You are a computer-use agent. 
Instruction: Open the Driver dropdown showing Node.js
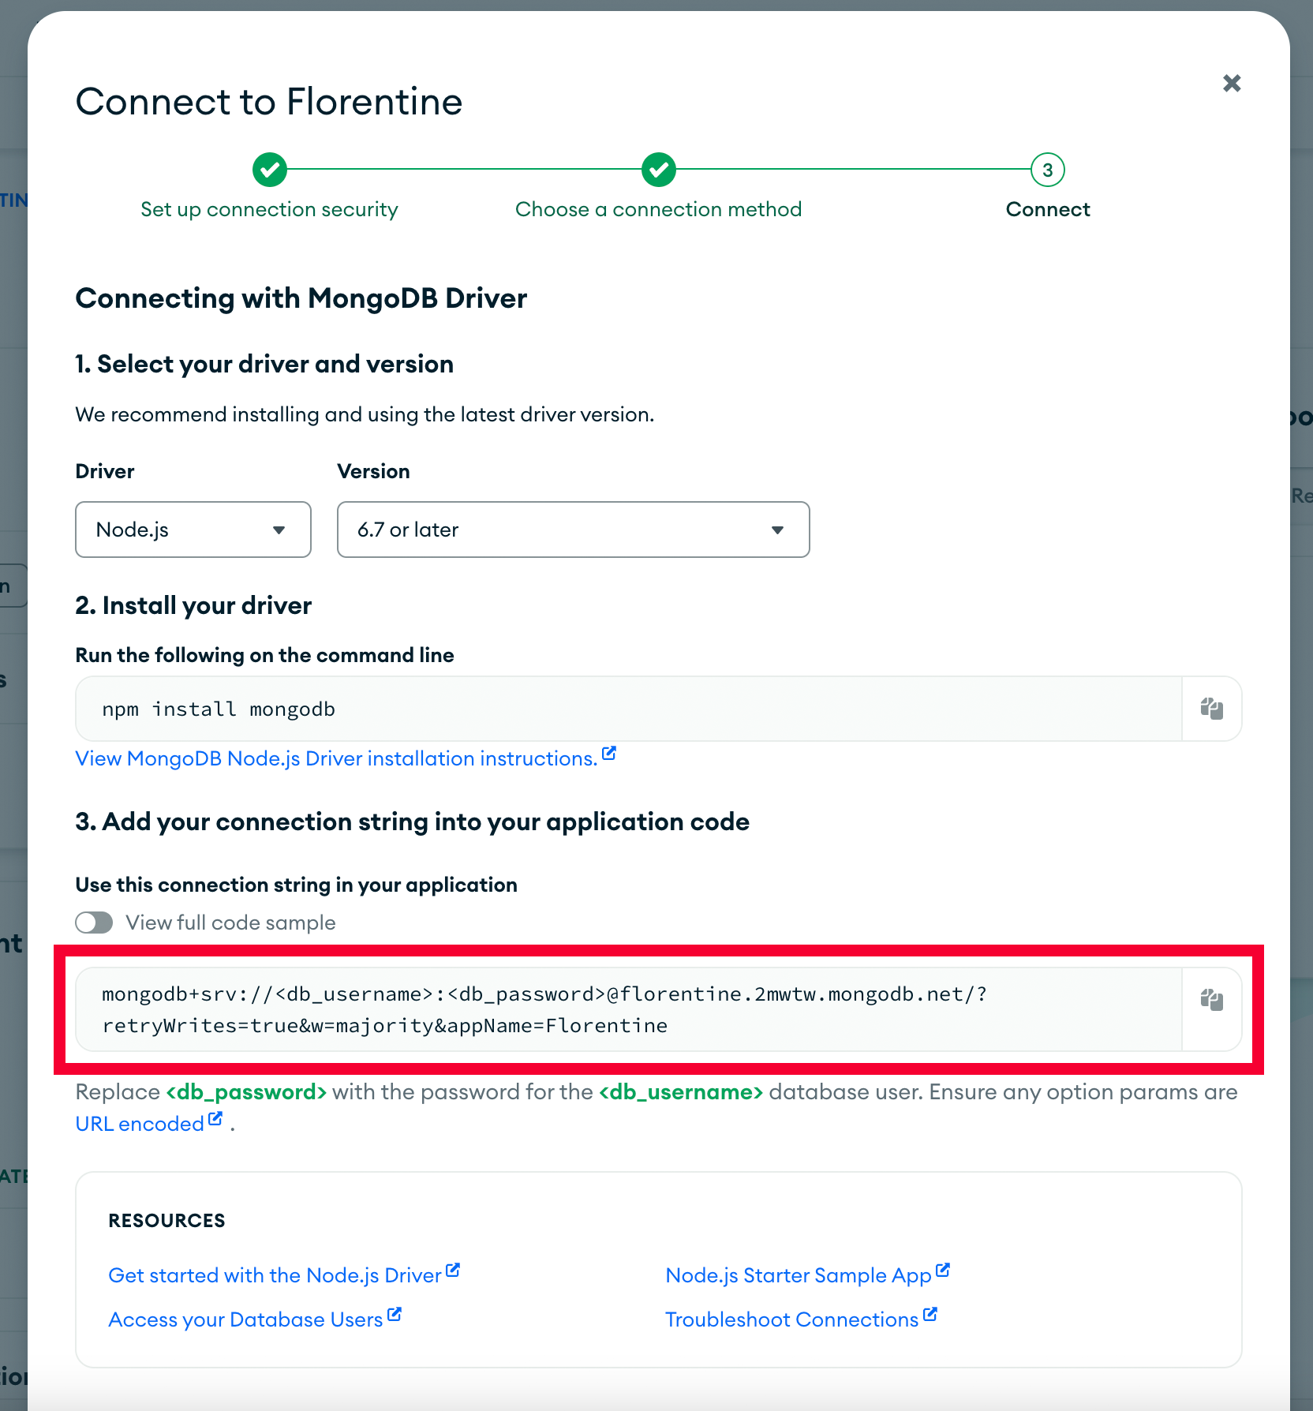[x=193, y=530]
